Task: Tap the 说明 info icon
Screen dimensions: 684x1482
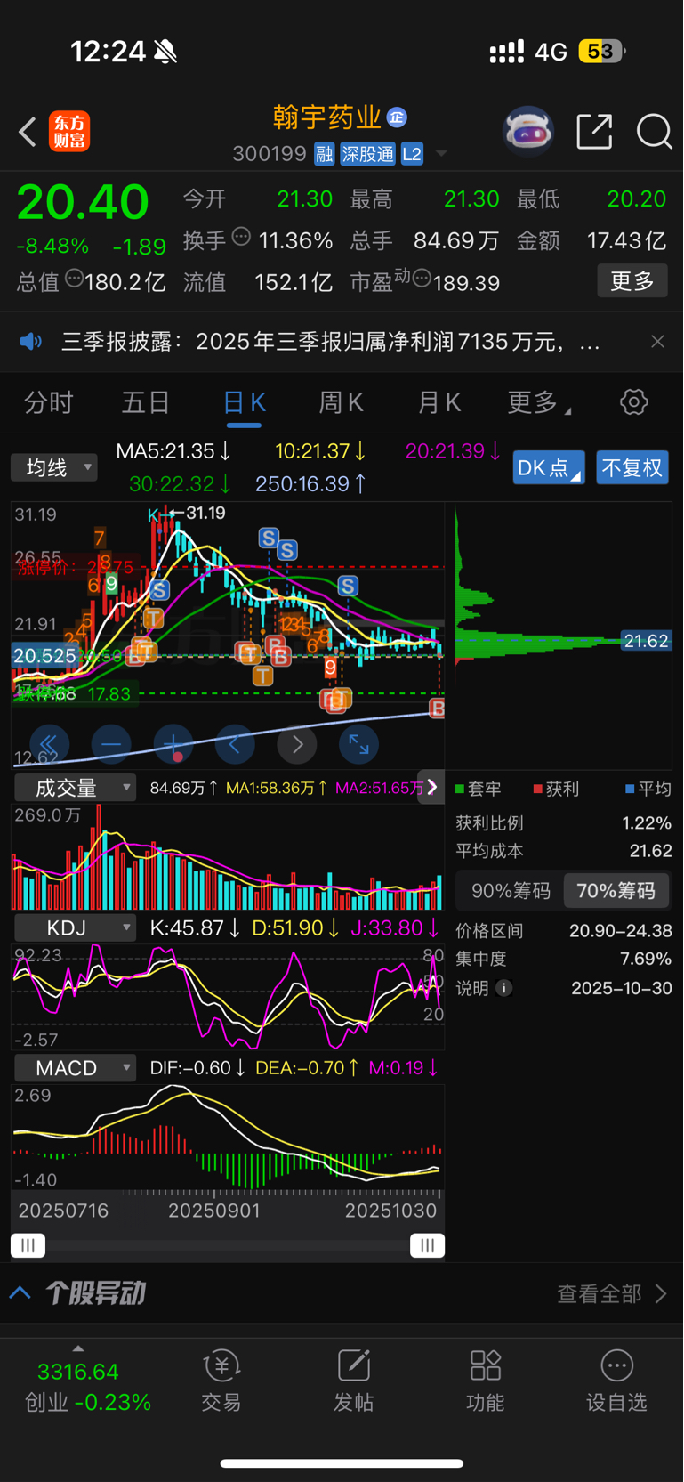Action: tap(504, 988)
